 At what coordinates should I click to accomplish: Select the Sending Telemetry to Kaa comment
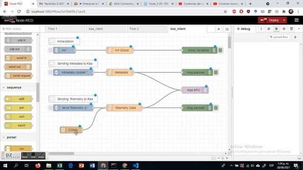click(x=73, y=99)
